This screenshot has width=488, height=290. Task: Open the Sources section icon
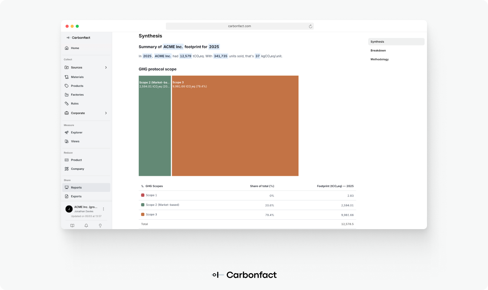tap(67, 67)
